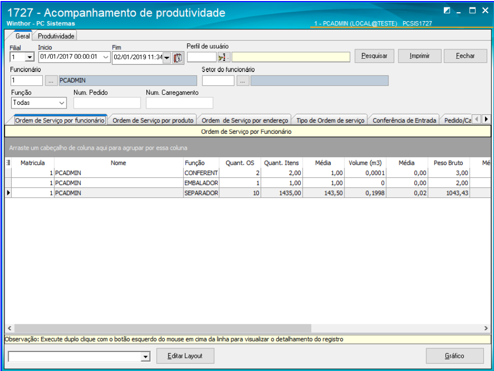Click the Imprimir button
494x371 pixels.
[420, 56]
